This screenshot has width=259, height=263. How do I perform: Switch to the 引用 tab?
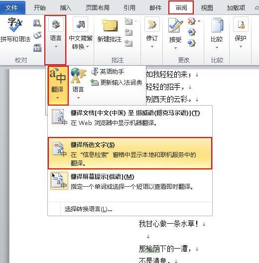coord(129,7)
